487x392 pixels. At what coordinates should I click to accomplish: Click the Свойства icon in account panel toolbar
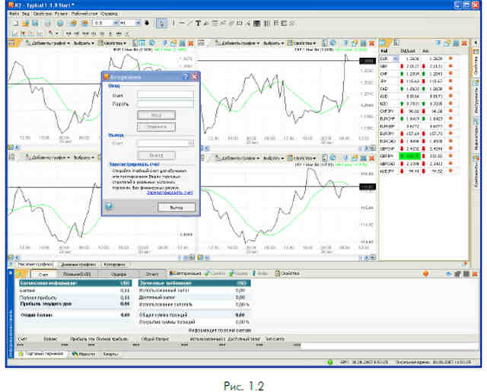coord(288,273)
